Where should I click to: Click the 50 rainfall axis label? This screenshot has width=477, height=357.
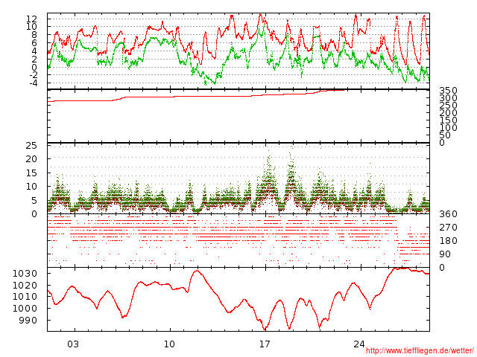coord(445,135)
